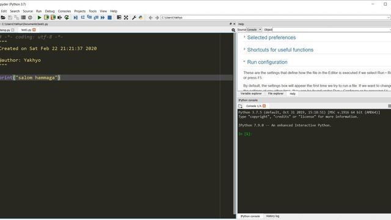Click the Selected preferences heading
Viewport: 391px width, 220px height.
click(x=271, y=37)
